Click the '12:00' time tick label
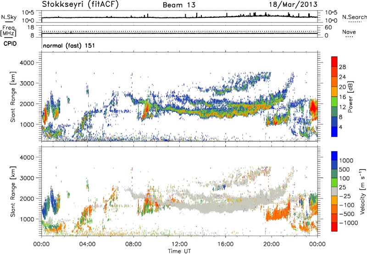Viewport: 367px width, 254px height. pyautogui.click(x=179, y=244)
